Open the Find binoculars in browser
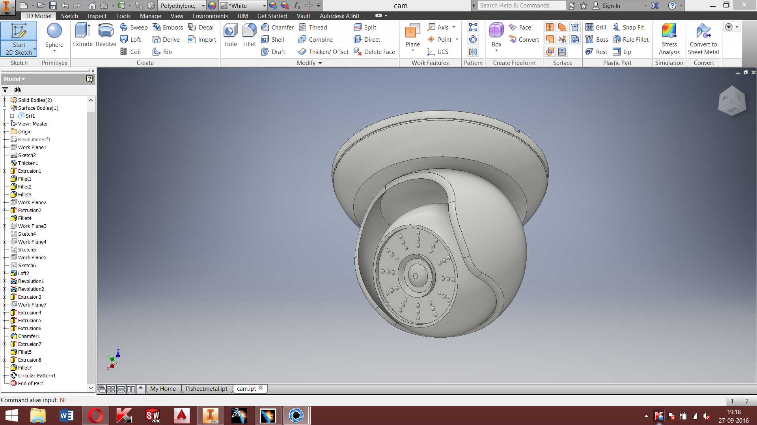The width and height of the screenshot is (757, 425). pos(17,90)
